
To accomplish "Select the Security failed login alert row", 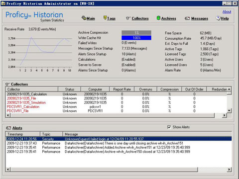I will tap(119, 139).
